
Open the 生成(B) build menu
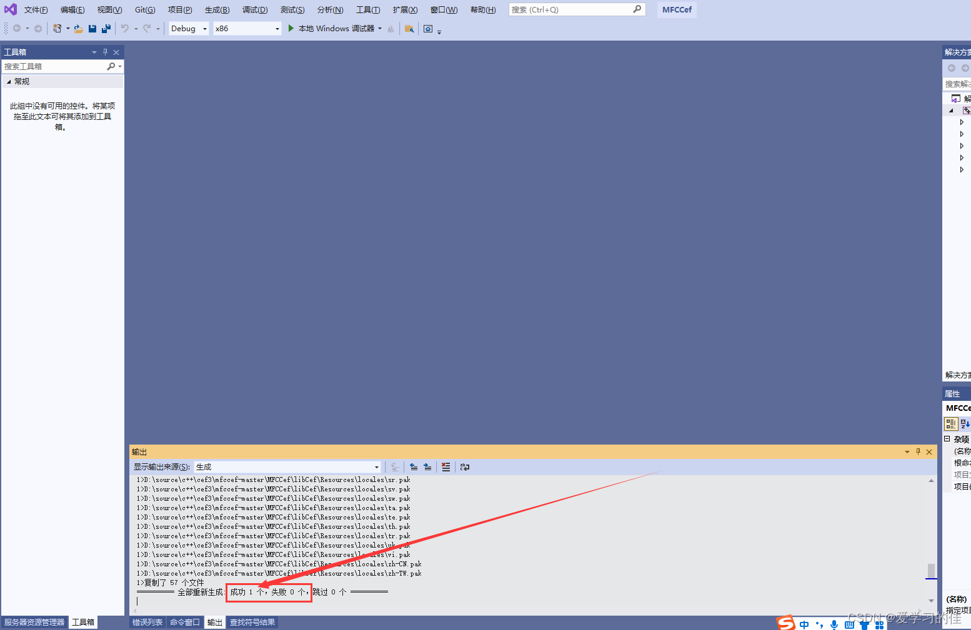217,9
